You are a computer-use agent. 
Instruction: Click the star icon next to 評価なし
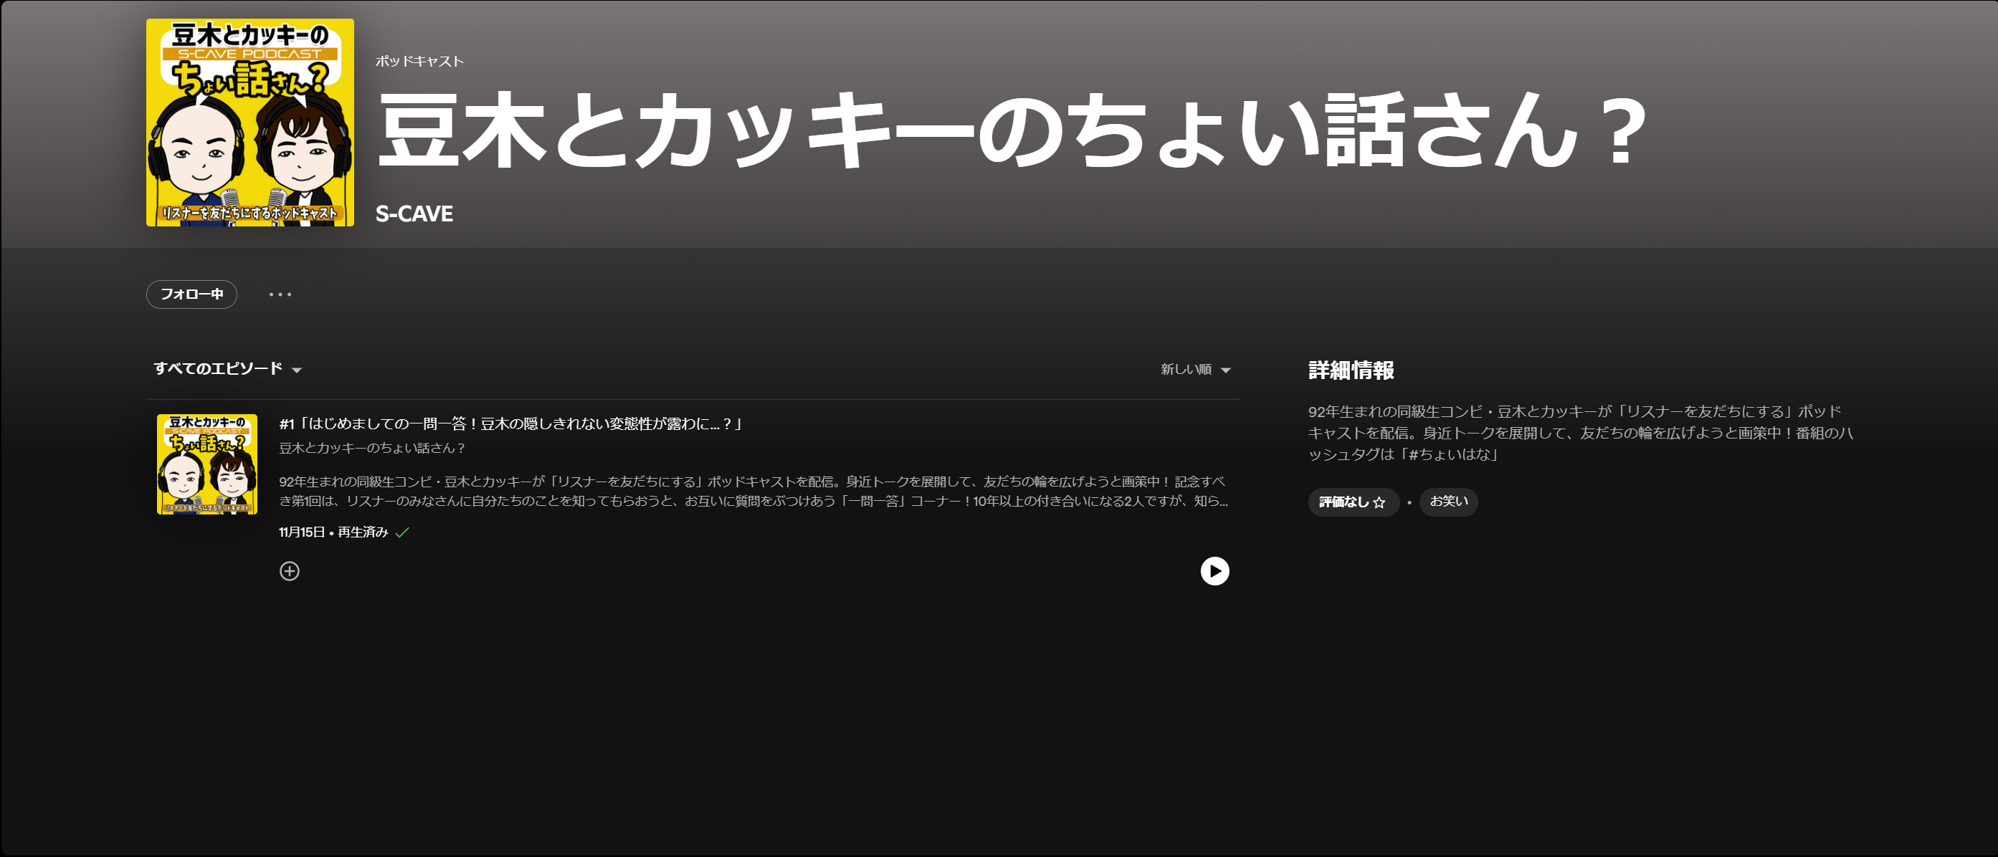[x=1380, y=502]
